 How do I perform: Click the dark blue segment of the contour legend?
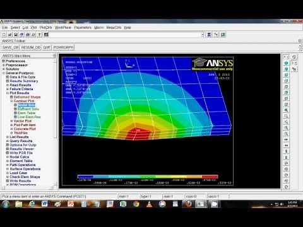click(x=85, y=177)
